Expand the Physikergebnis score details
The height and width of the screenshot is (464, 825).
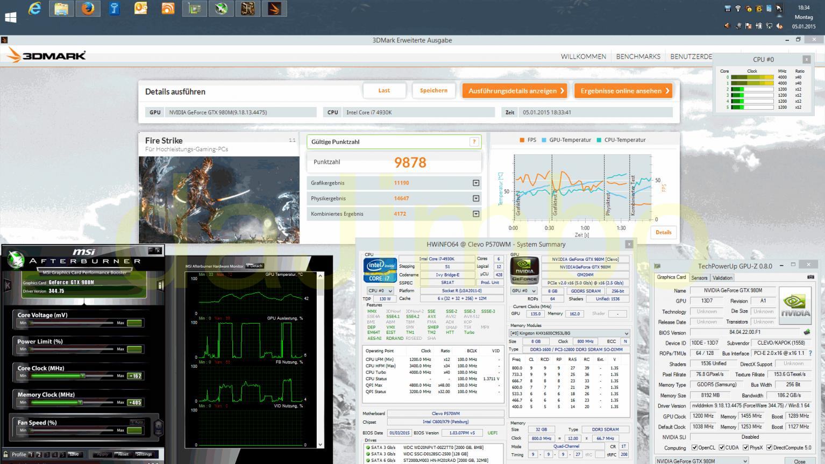click(476, 198)
